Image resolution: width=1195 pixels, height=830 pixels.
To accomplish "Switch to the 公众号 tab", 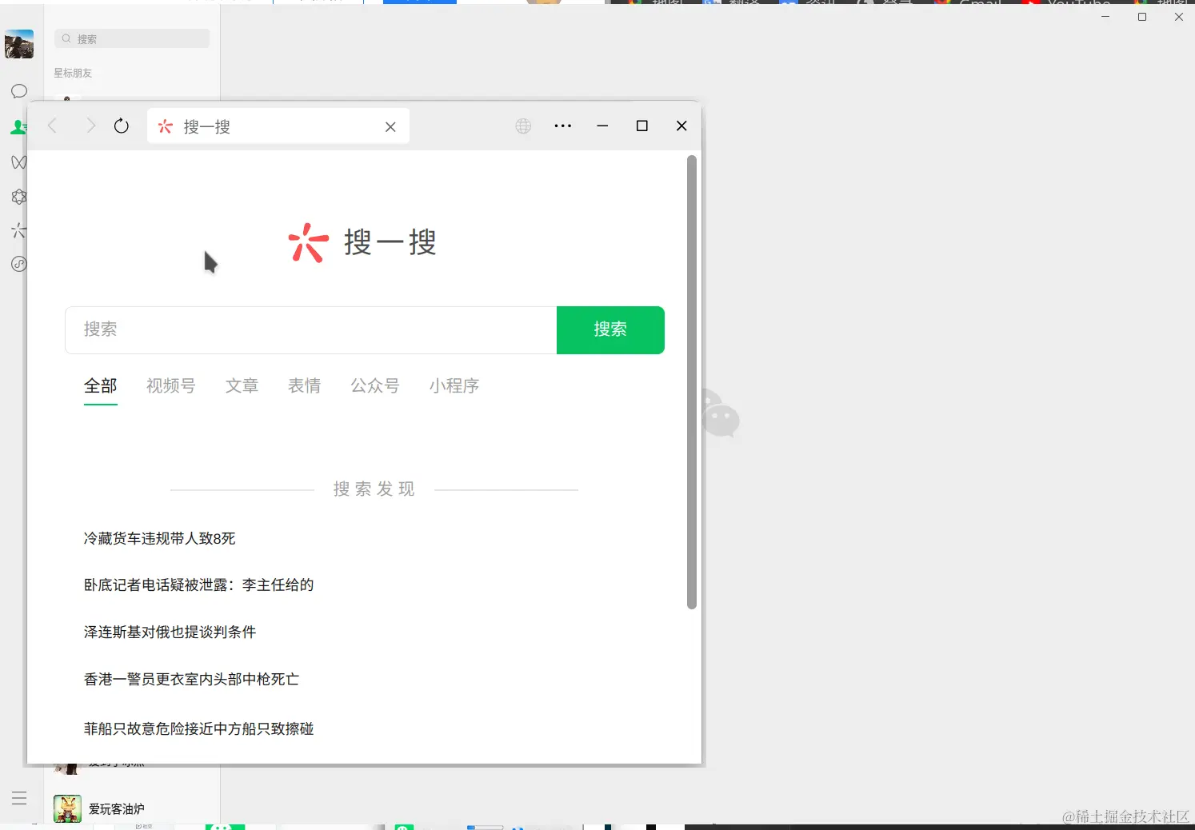I will [x=375, y=386].
